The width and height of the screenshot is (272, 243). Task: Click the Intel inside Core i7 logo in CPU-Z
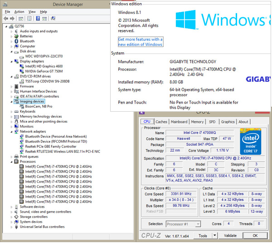pyautogui.click(x=251, y=142)
